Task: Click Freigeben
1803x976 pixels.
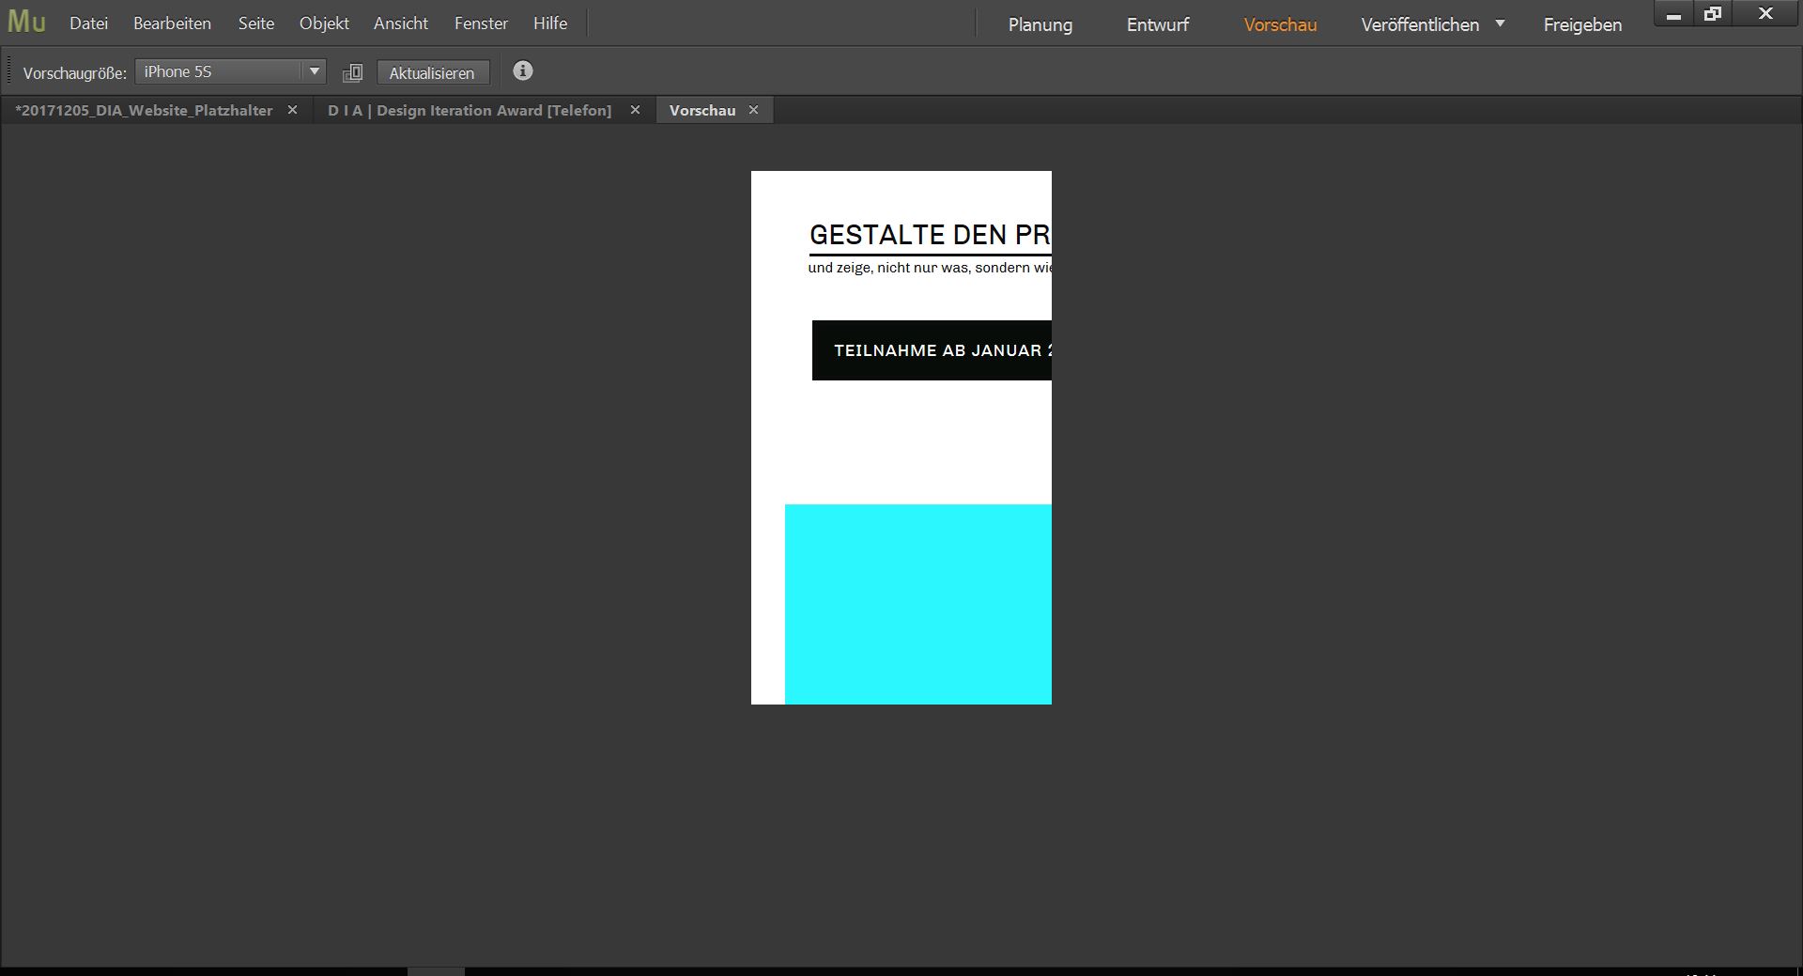Action: tap(1582, 25)
